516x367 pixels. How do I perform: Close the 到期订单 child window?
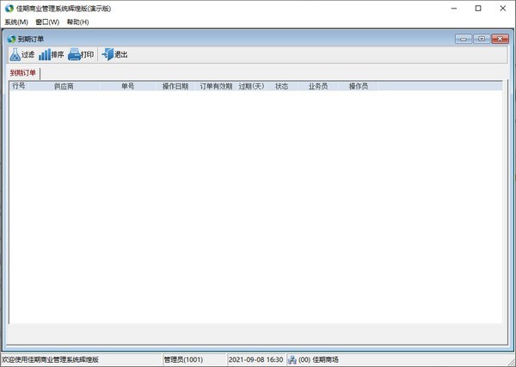tap(501, 39)
